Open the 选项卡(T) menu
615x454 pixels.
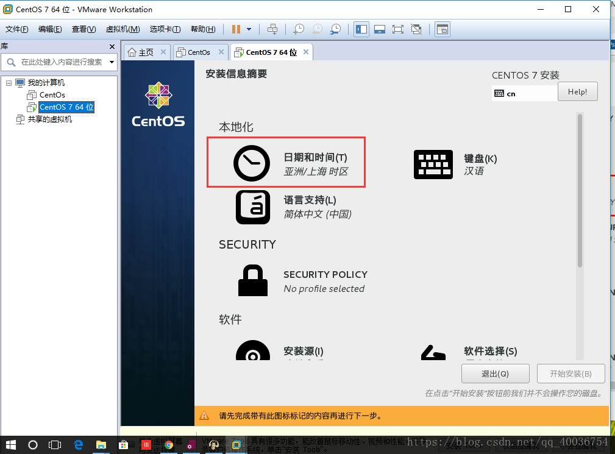coord(165,29)
